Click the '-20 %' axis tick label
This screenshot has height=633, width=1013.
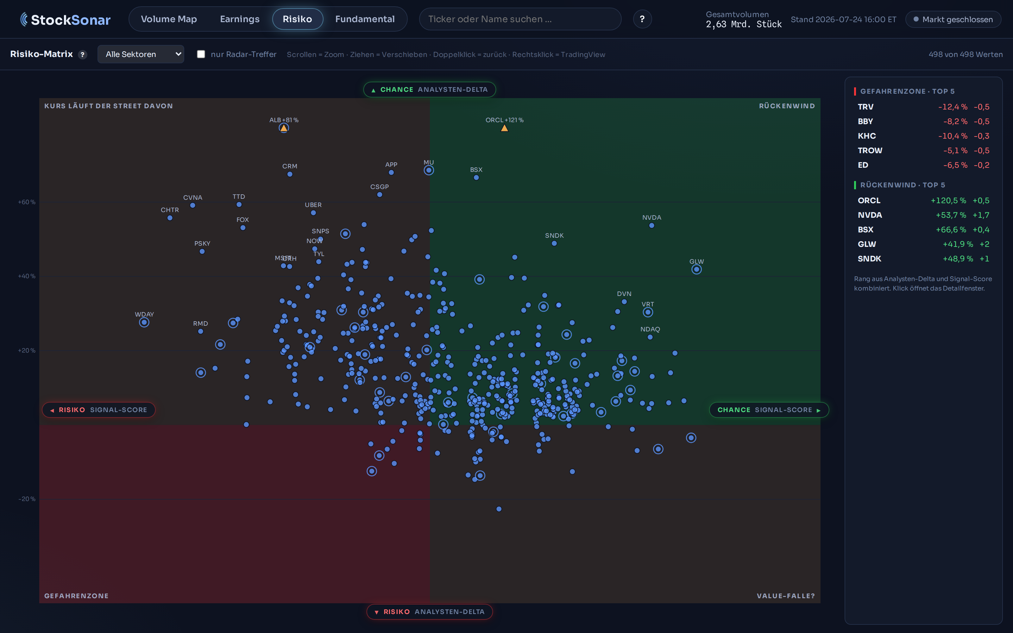click(x=27, y=499)
